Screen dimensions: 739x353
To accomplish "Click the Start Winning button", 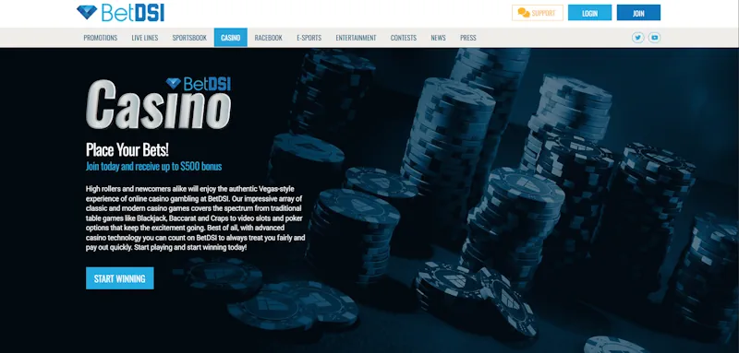I will click(x=120, y=278).
